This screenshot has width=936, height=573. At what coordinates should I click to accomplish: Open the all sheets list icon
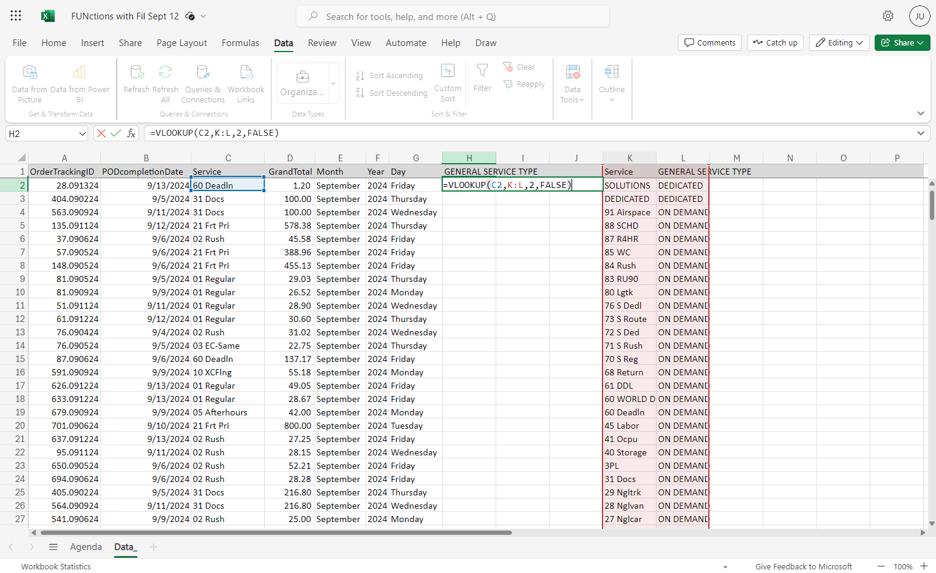click(x=53, y=547)
